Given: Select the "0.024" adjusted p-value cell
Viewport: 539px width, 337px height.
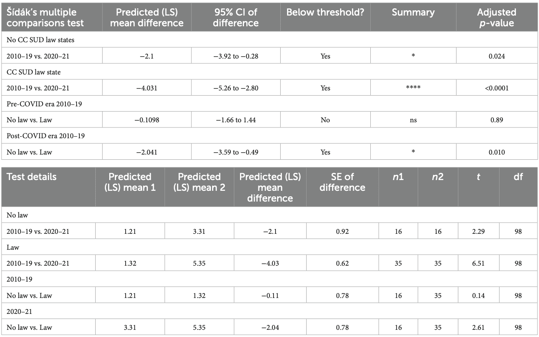Looking at the screenshot, I should pyautogui.click(x=496, y=56).
